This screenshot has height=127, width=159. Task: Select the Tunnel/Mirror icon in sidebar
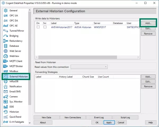(6, 31)
